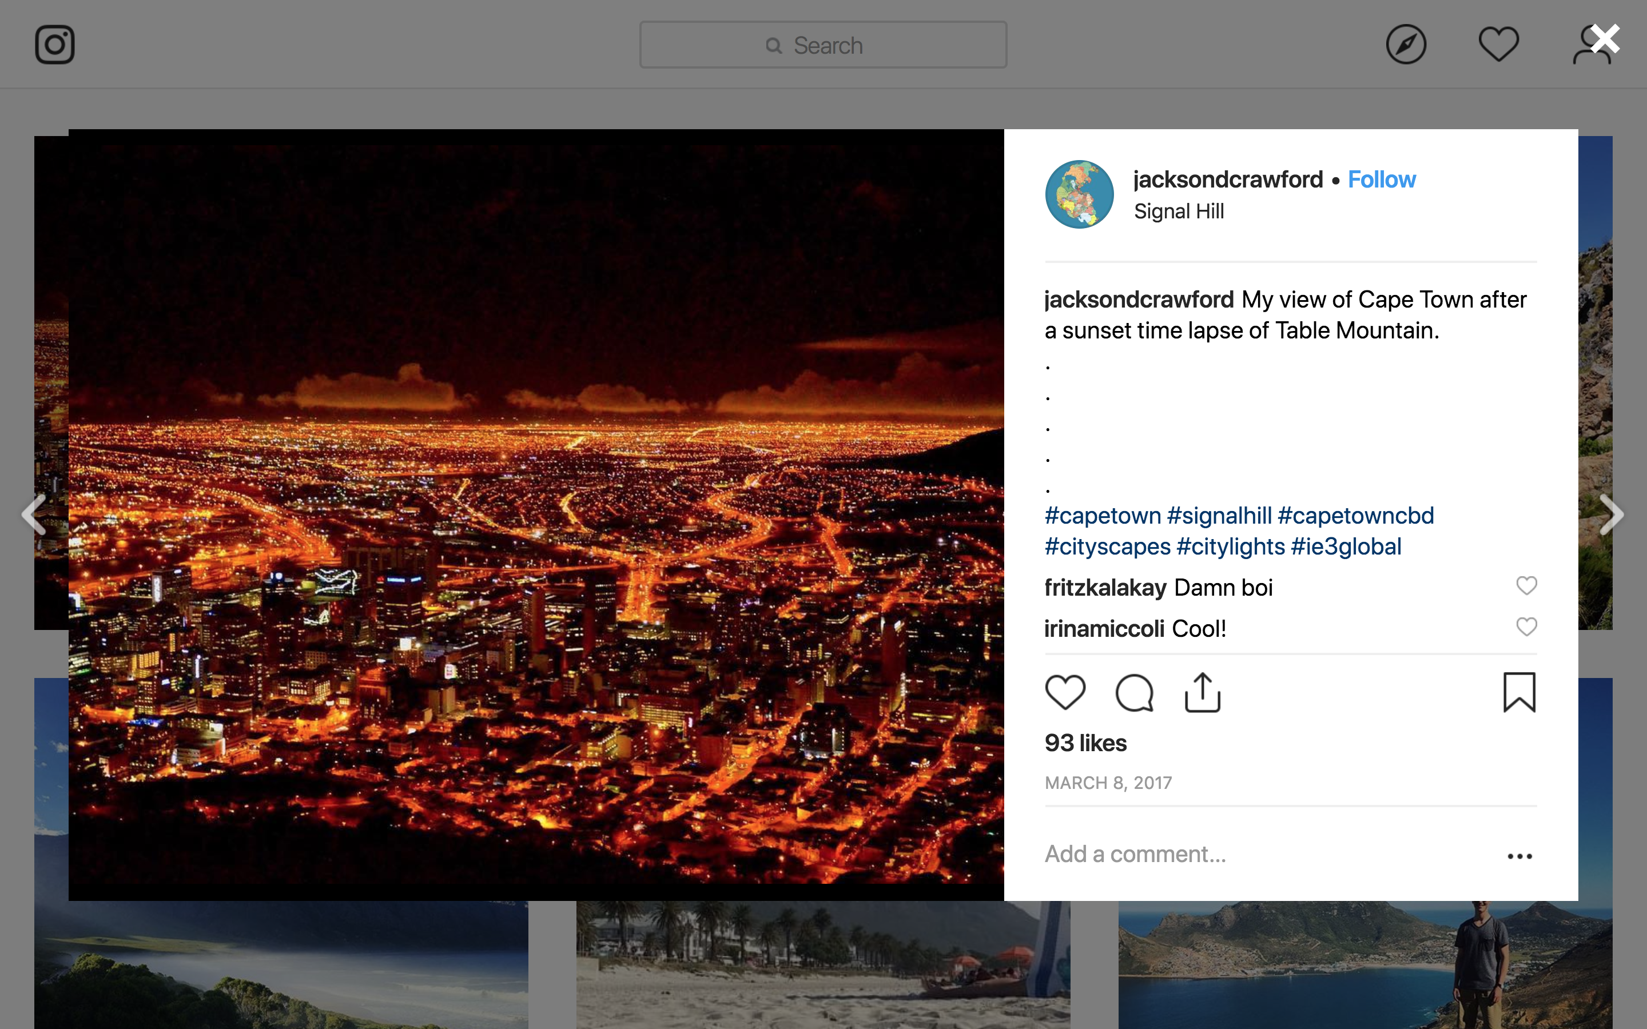Click the comment speech bubble icon

tap(1134, 693)
